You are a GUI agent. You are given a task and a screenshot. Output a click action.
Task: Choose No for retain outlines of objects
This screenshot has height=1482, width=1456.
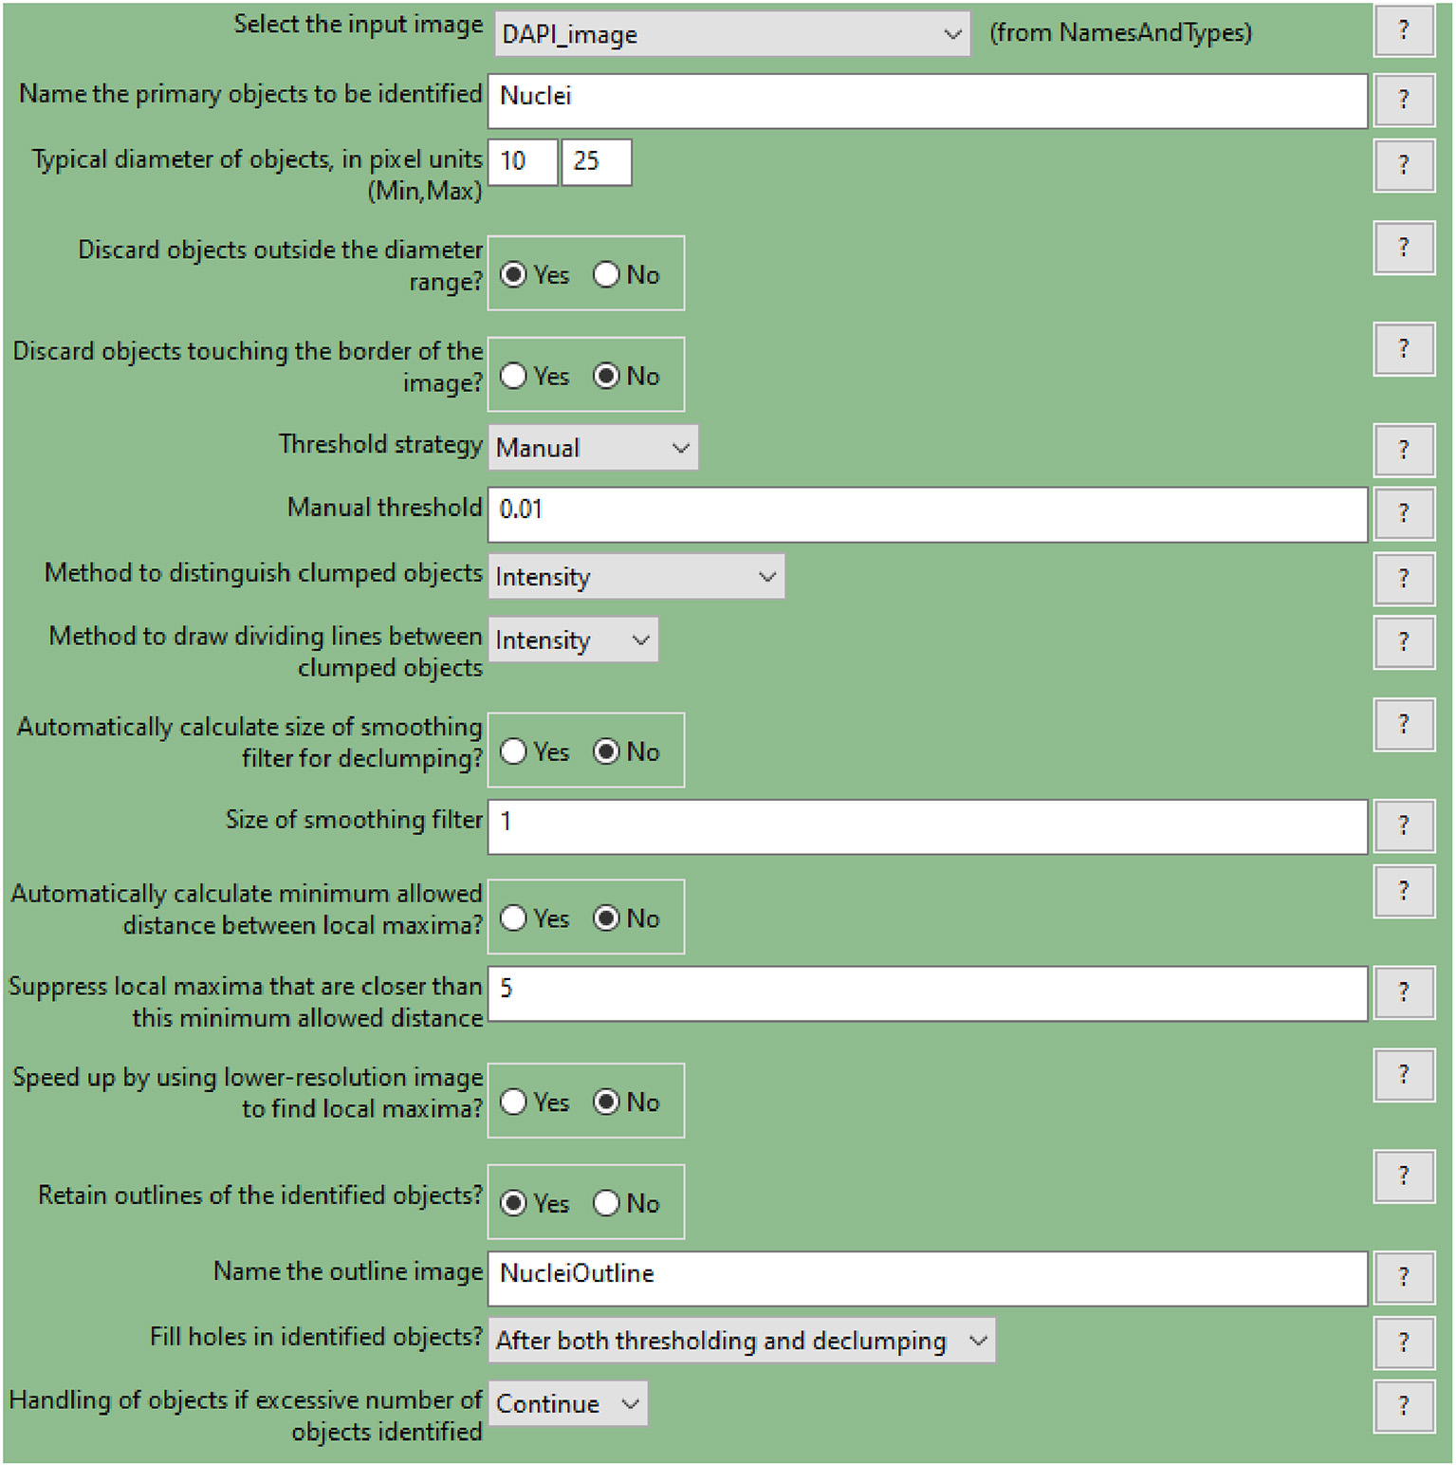coord(607,1204)
